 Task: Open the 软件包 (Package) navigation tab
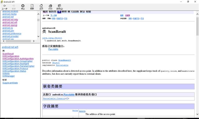point(53,12)
